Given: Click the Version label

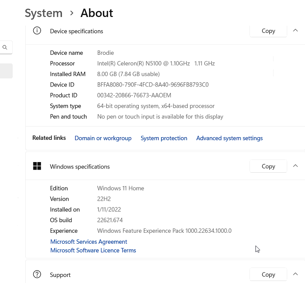Looking at the screenshot, I should coord(59,199).
